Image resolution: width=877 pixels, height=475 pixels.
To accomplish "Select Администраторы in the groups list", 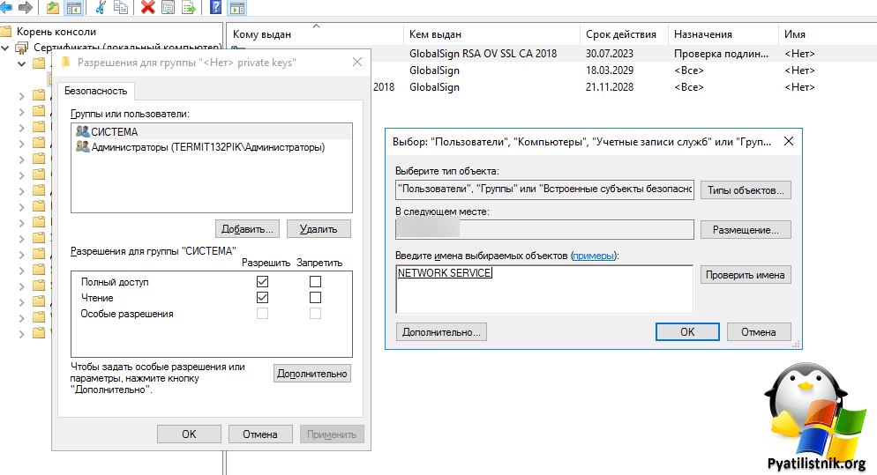I will pyautogui.click(x=207, y=147).
